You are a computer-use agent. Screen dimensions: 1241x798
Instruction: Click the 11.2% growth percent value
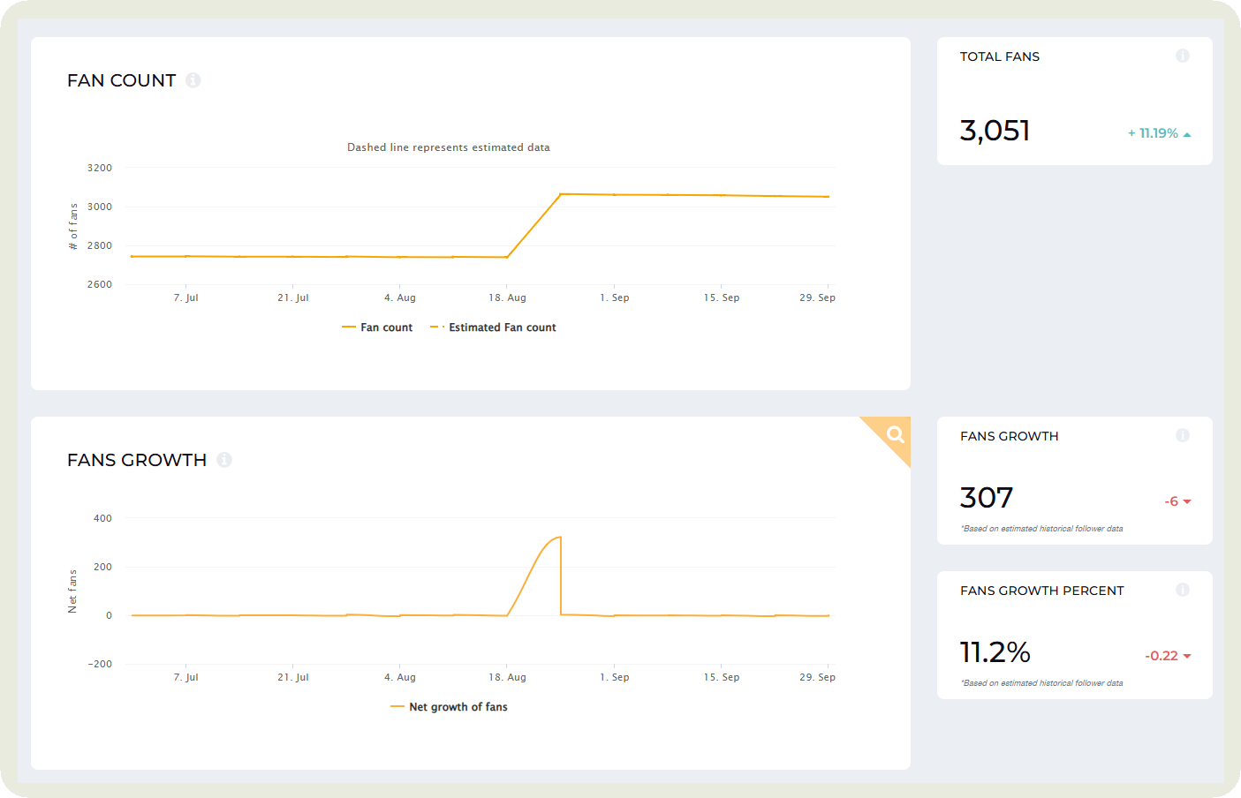point(995,652)
